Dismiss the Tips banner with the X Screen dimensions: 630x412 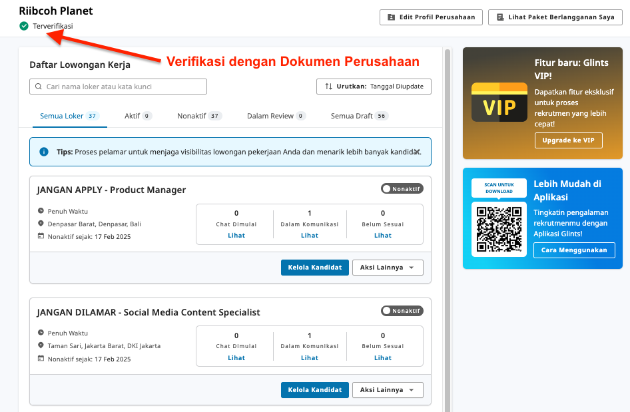(418, 152)
